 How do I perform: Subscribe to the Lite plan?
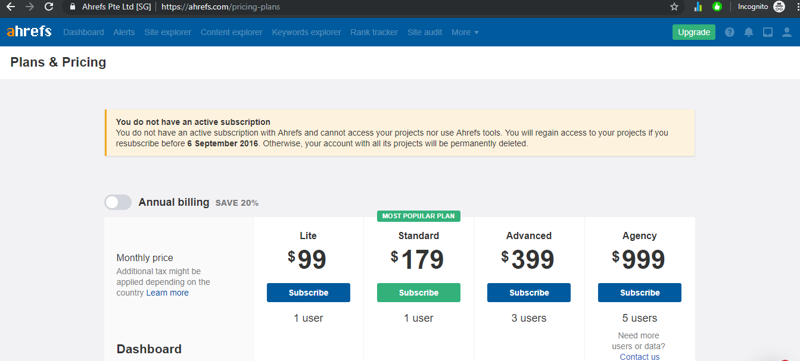pyautogui.click(x=309, y=293)
